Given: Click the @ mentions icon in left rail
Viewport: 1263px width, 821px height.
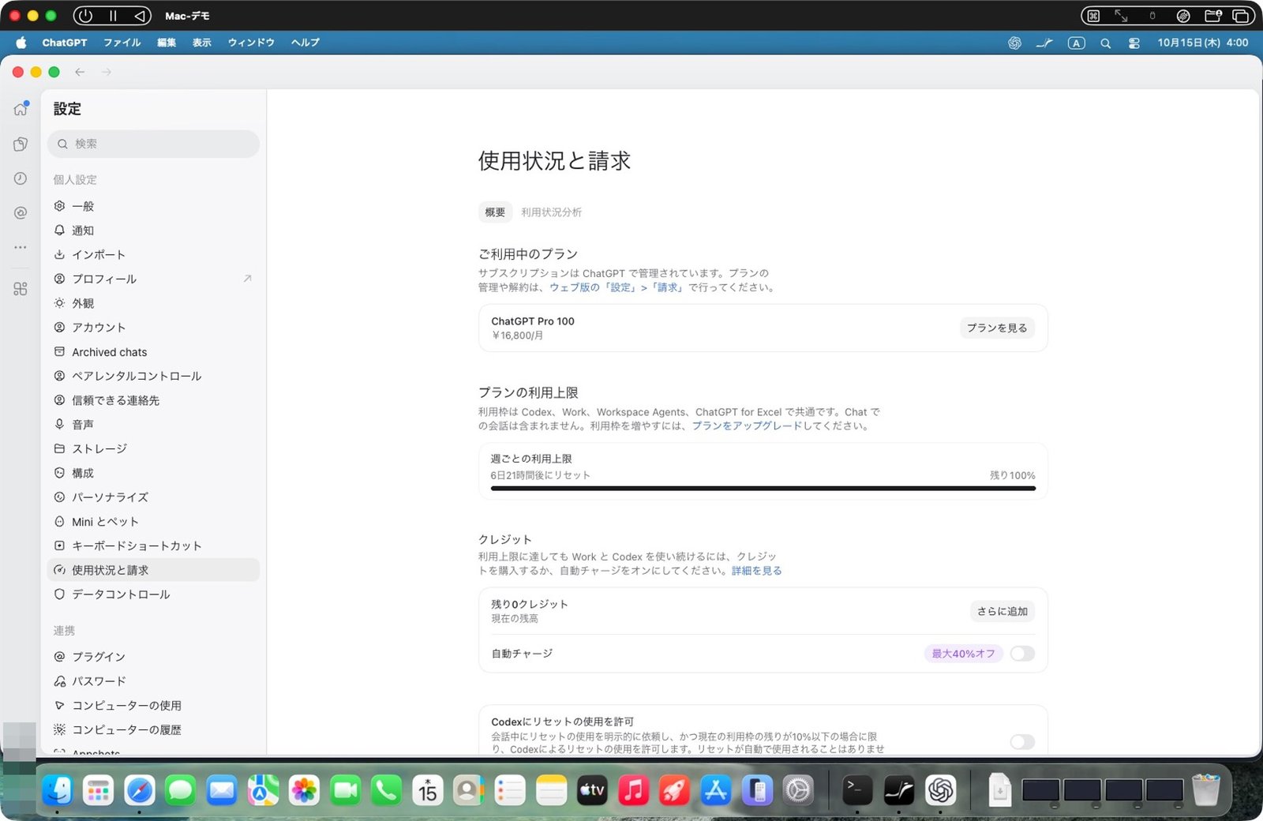Looking at the screenshot, I should pyautogui.click(x=21, y=213).
